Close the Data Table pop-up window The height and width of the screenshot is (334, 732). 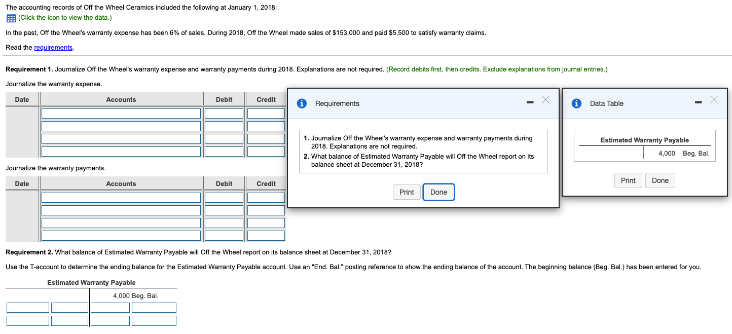(714, 100)
